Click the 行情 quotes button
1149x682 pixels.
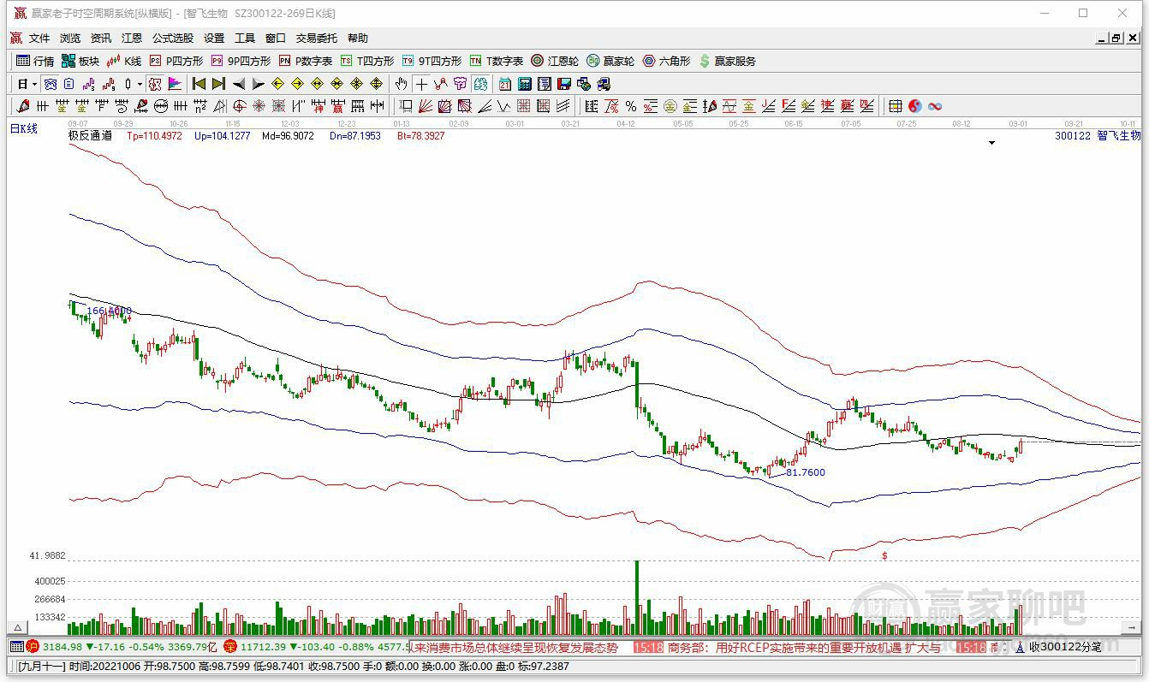(x=35, y=61)
